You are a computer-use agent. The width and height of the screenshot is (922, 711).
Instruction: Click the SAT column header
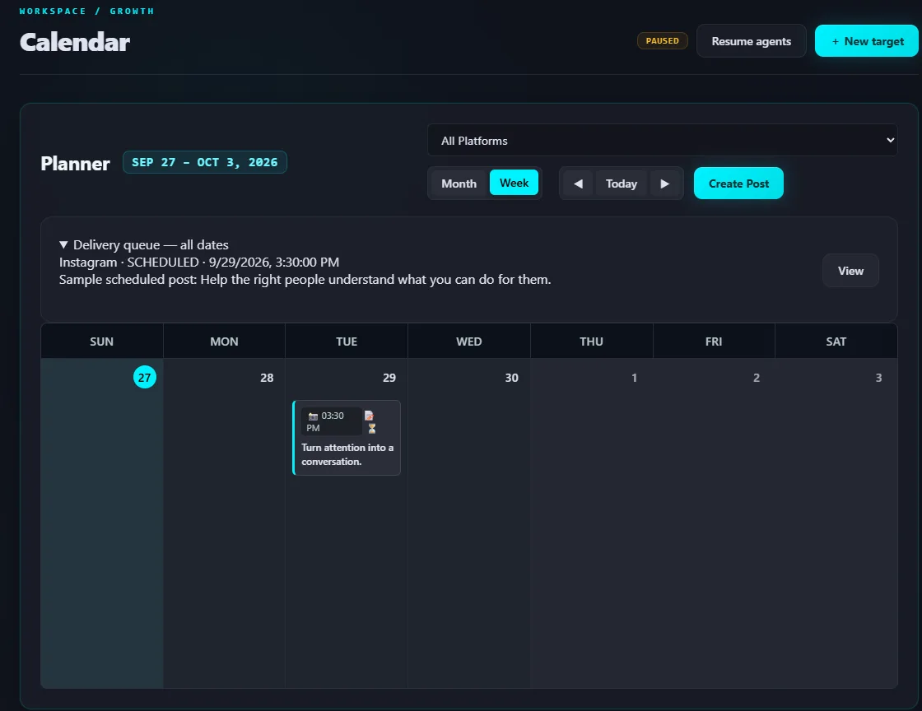point(836,342)
